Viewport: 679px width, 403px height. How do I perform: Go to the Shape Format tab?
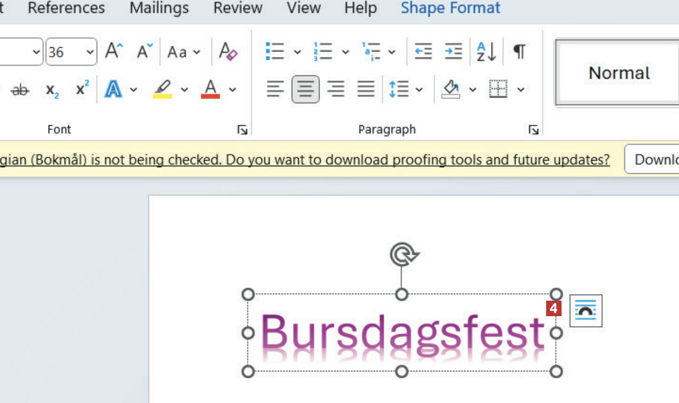[450, 8]
